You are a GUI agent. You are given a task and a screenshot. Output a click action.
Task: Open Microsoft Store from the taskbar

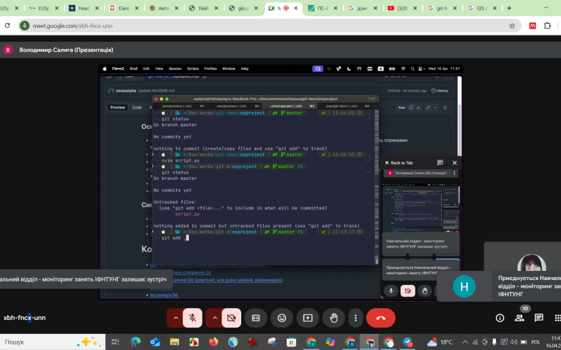pos(291,342)
